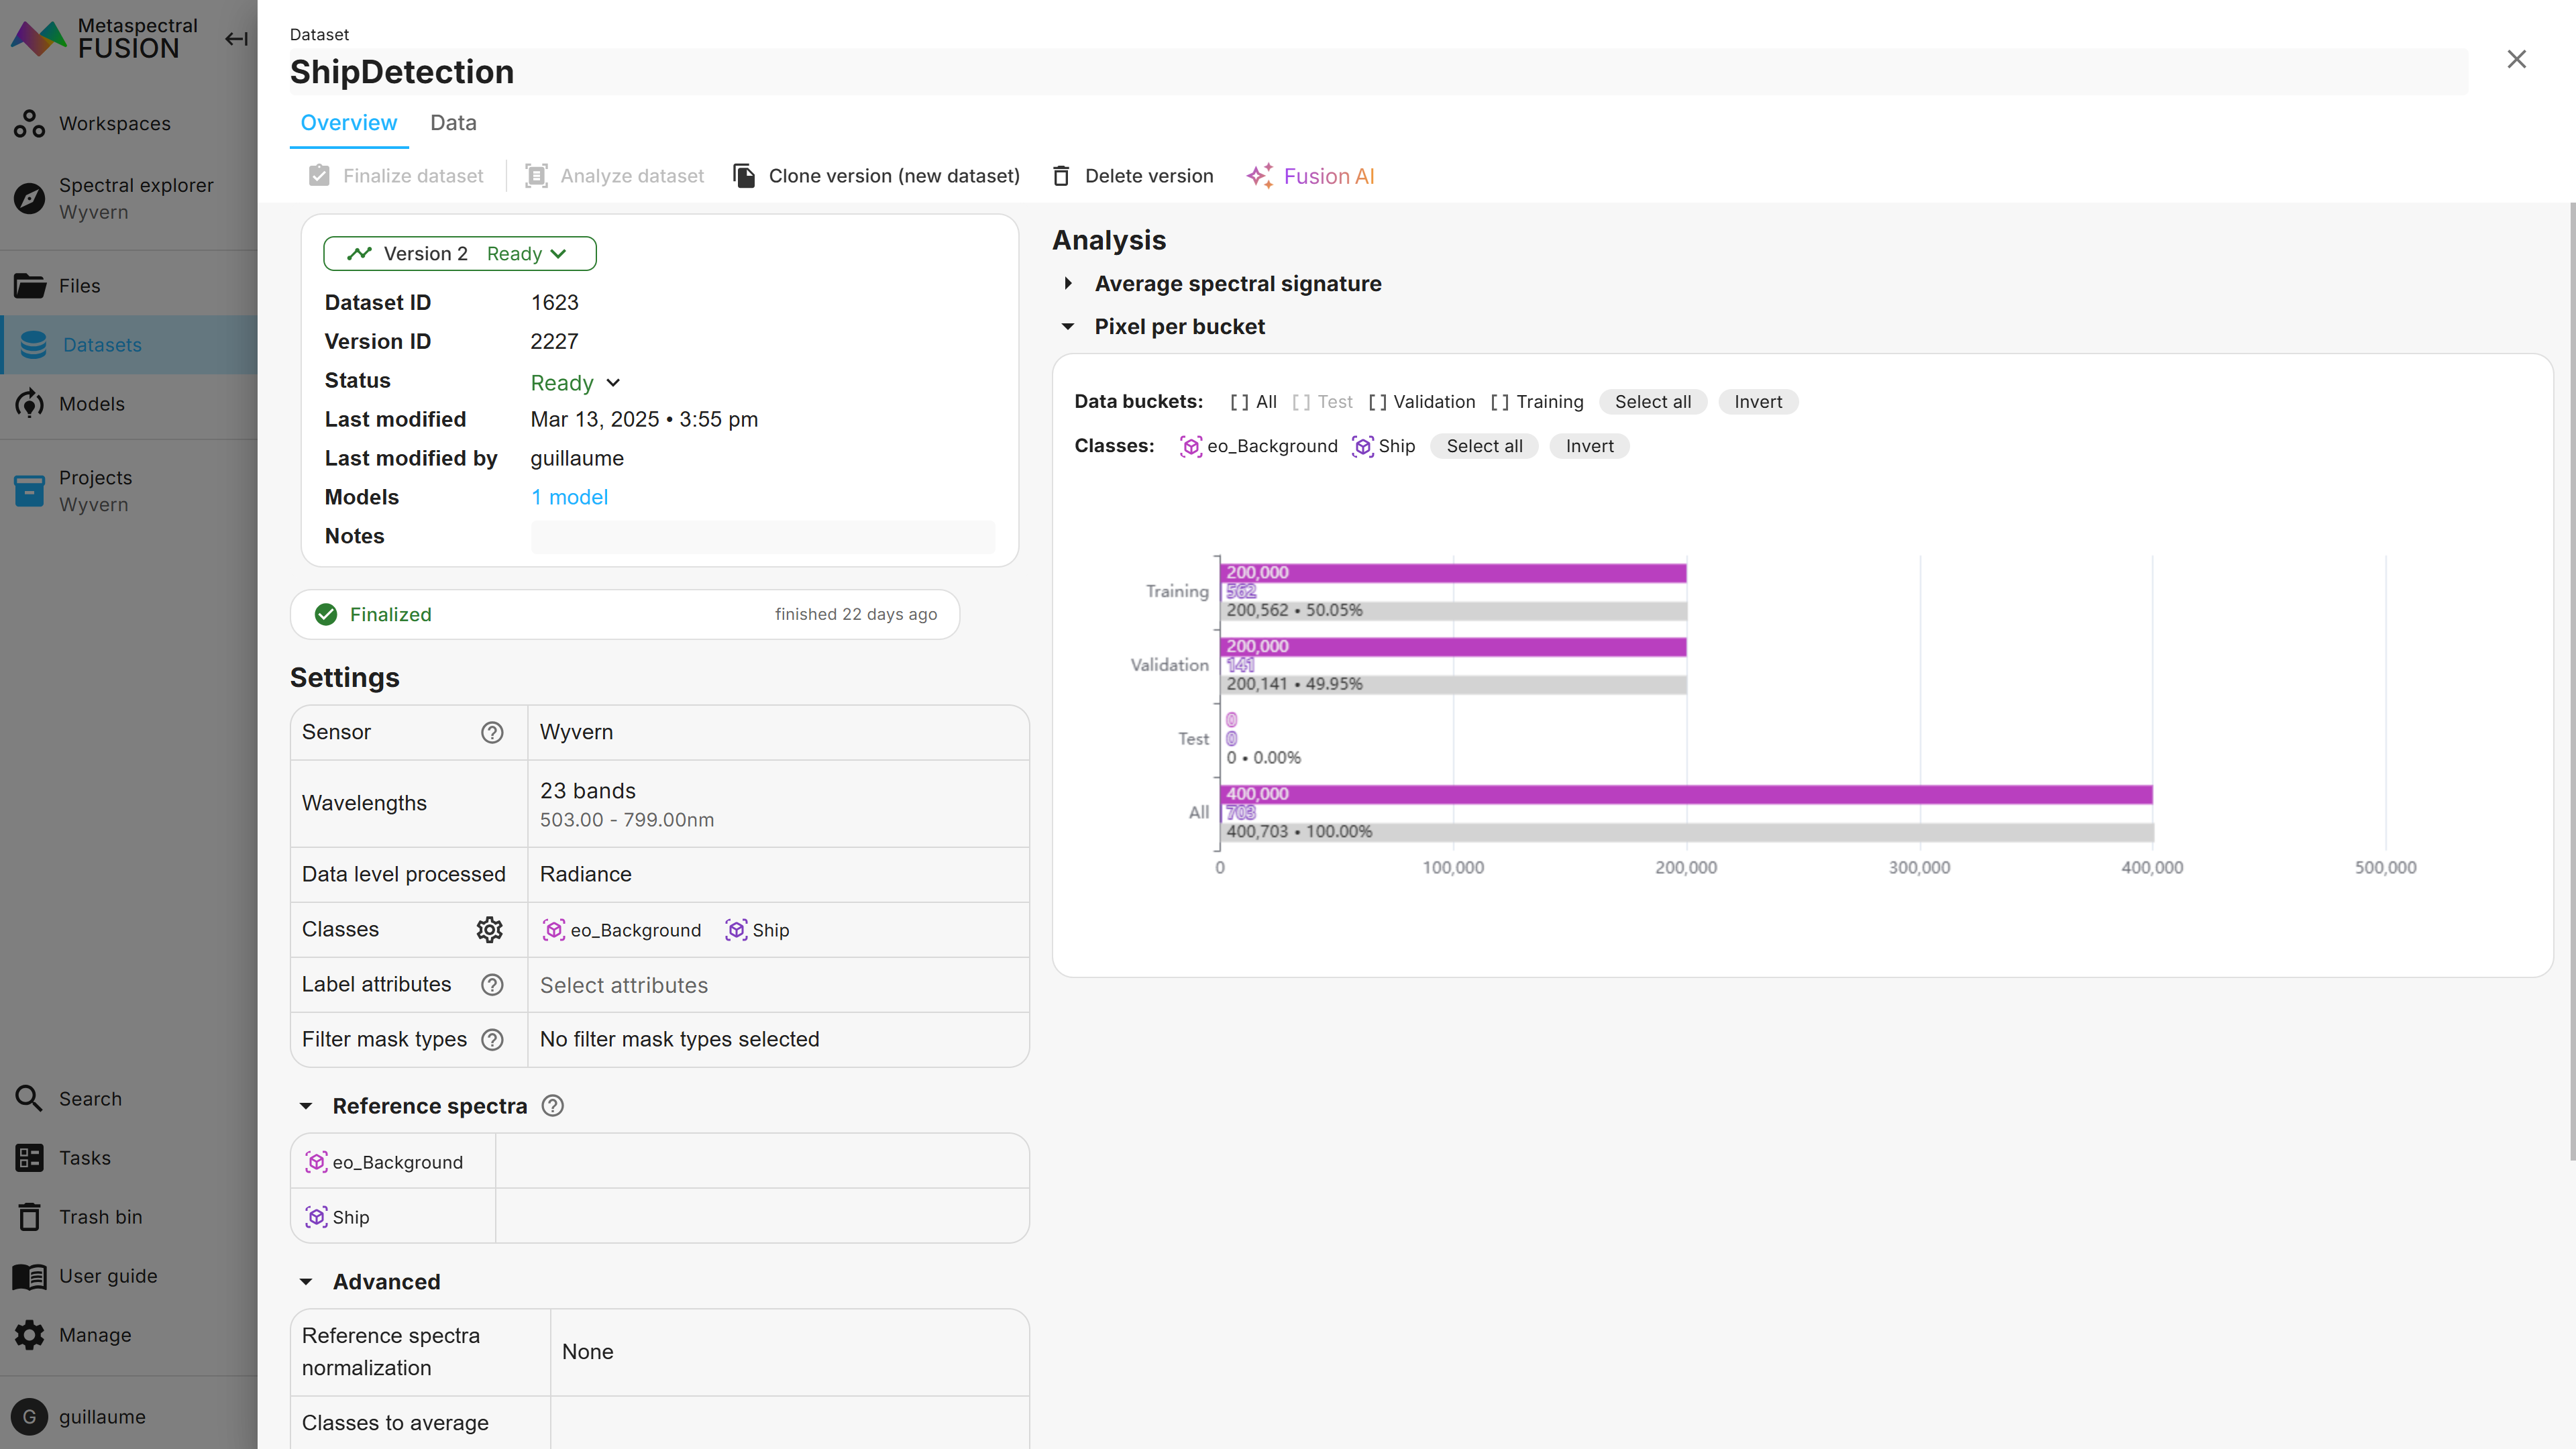This screenshot has width=2576, height=1449.
Task: Open Spectral explorer compass icon
Action: click(30, 198)
